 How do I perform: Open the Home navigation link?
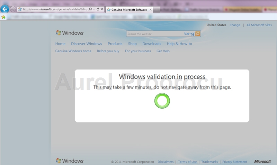[x=60, y=44]
